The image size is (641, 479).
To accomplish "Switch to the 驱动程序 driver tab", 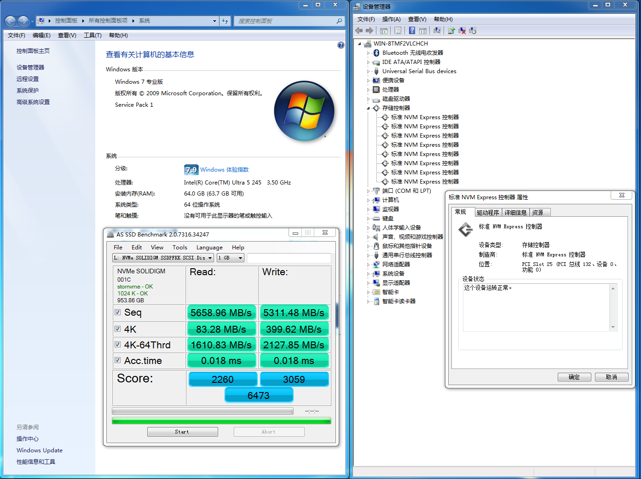I will point(488,213).
